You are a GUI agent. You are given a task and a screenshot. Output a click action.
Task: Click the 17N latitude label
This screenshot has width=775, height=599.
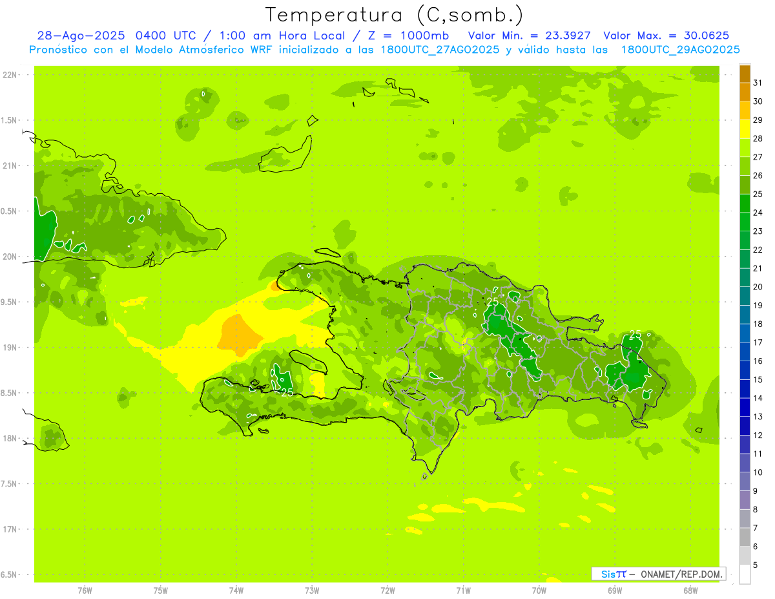(9, 529)
